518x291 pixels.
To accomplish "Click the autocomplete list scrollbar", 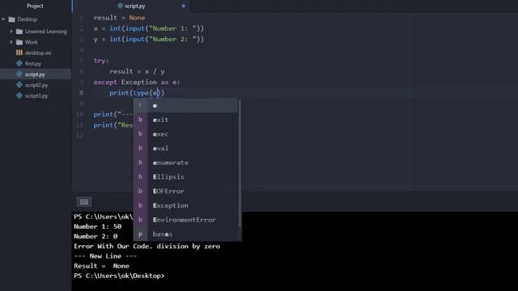I will point(240,163).
